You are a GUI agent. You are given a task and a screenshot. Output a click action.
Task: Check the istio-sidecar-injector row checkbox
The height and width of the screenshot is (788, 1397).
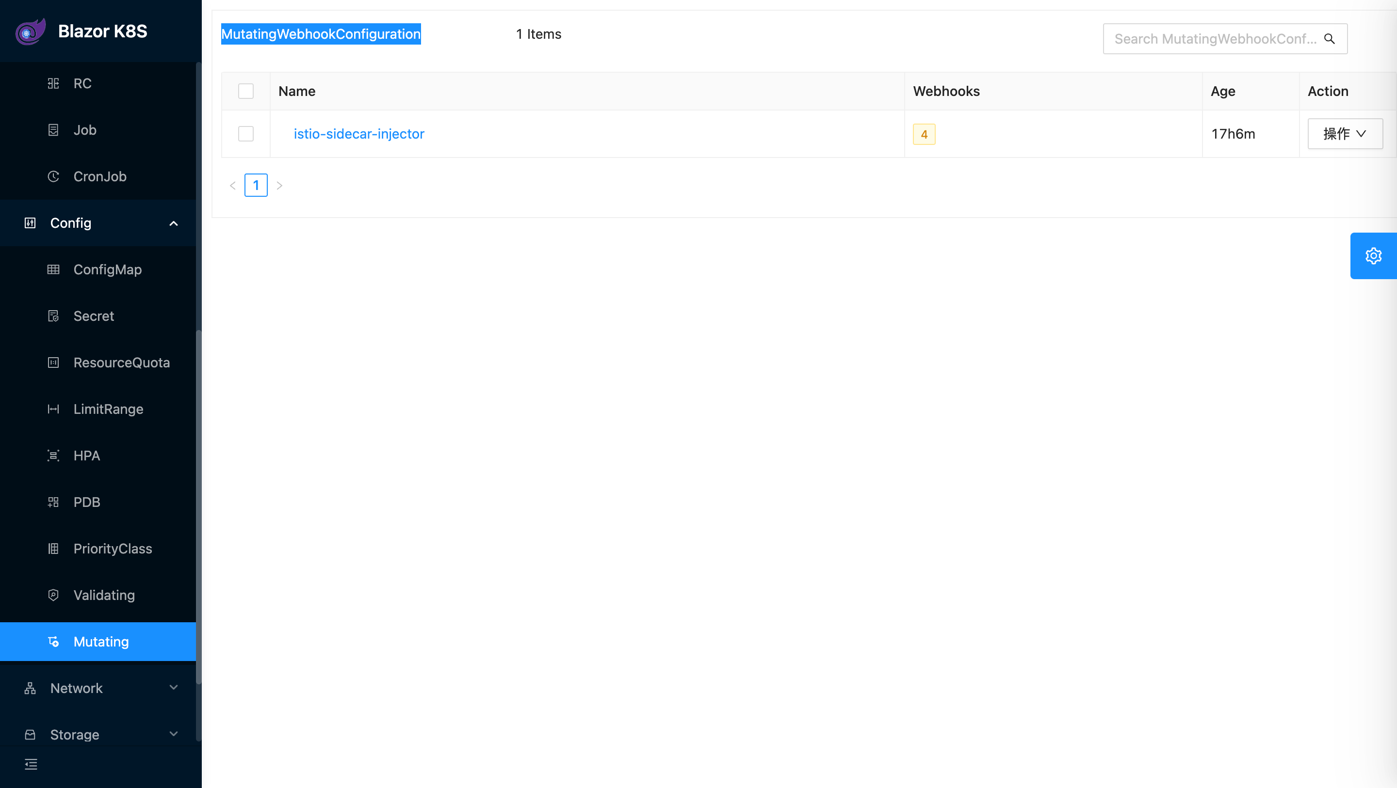[x=245, y=134]
